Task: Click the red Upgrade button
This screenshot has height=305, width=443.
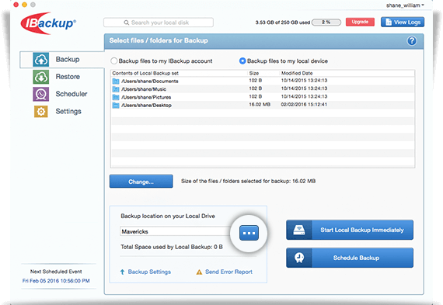Action: coord(360,22)
